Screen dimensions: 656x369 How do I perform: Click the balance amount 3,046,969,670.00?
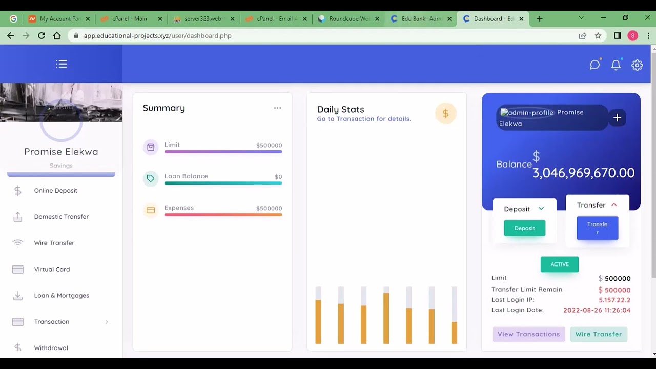[583, 173]
